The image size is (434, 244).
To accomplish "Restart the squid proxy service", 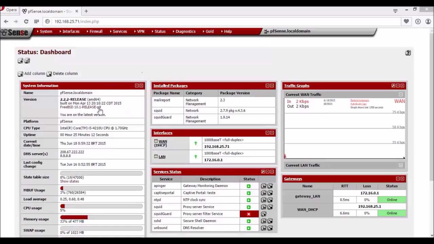I will (x=263, y=207).
